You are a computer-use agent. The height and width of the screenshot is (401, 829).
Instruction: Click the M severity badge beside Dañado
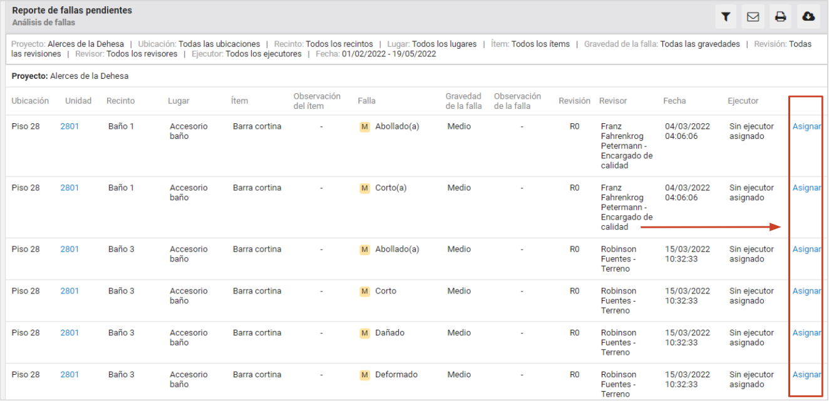(x=364, y=333)
